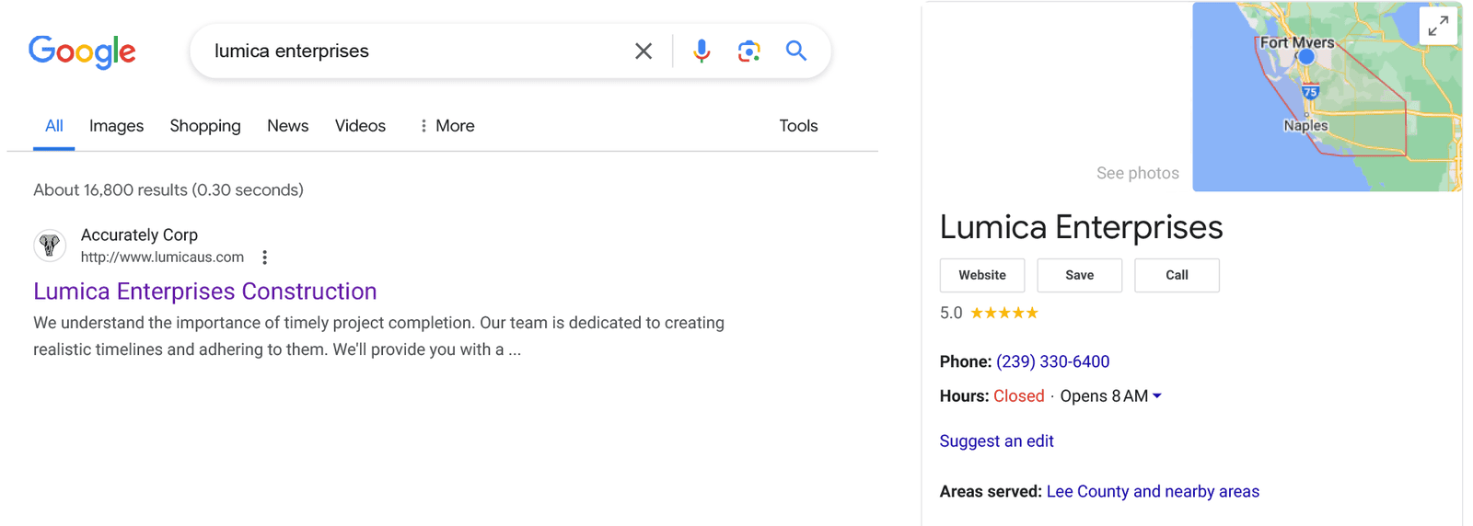Switch to the Shopping tab

(x=205, y=126)
